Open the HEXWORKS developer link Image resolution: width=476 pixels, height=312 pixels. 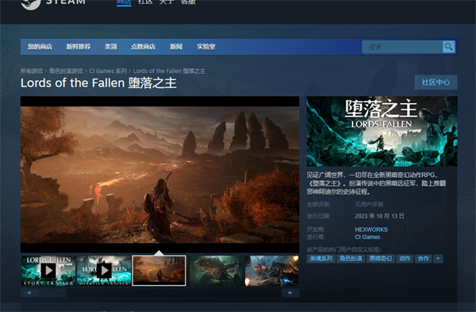371,229
